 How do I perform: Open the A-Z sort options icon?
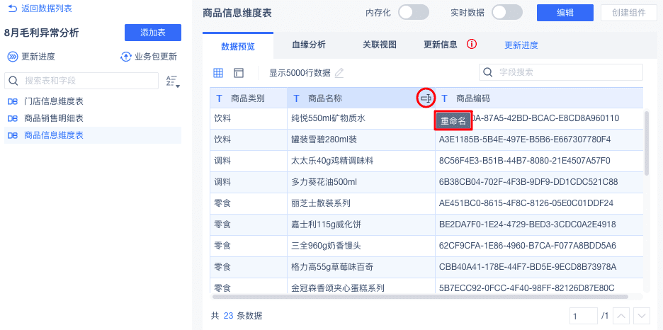(x=173, y=81)
